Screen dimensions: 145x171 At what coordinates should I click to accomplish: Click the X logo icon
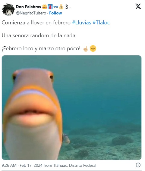[138, 6]
